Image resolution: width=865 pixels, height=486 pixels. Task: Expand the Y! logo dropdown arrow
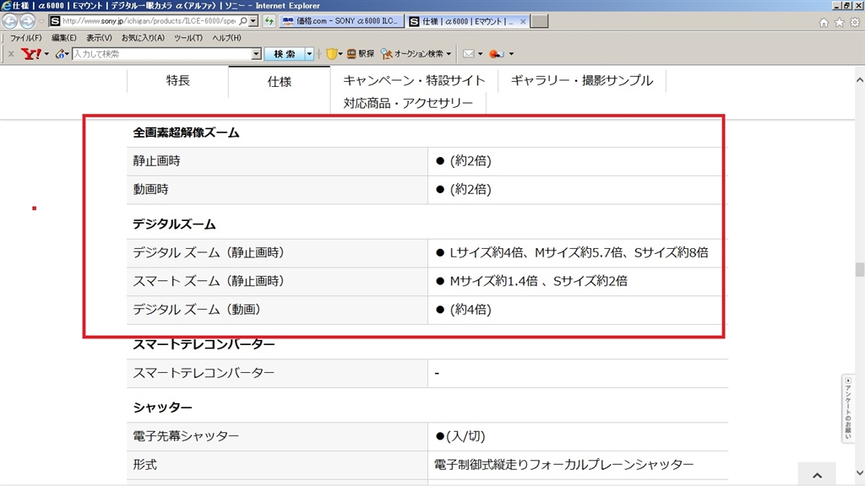pyautogui.click(x=46, y=54)
